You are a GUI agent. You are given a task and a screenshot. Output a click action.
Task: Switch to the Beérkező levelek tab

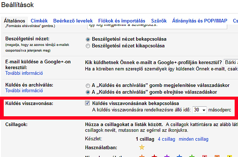[x=73, y=21]
